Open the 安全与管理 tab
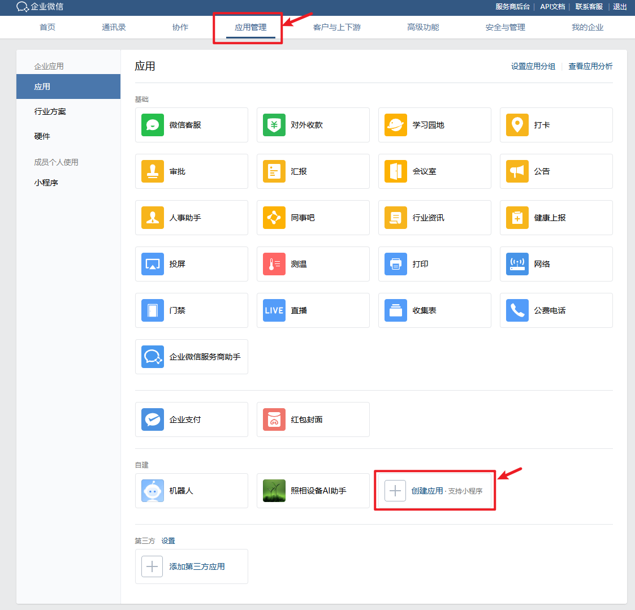 (506, 27)
